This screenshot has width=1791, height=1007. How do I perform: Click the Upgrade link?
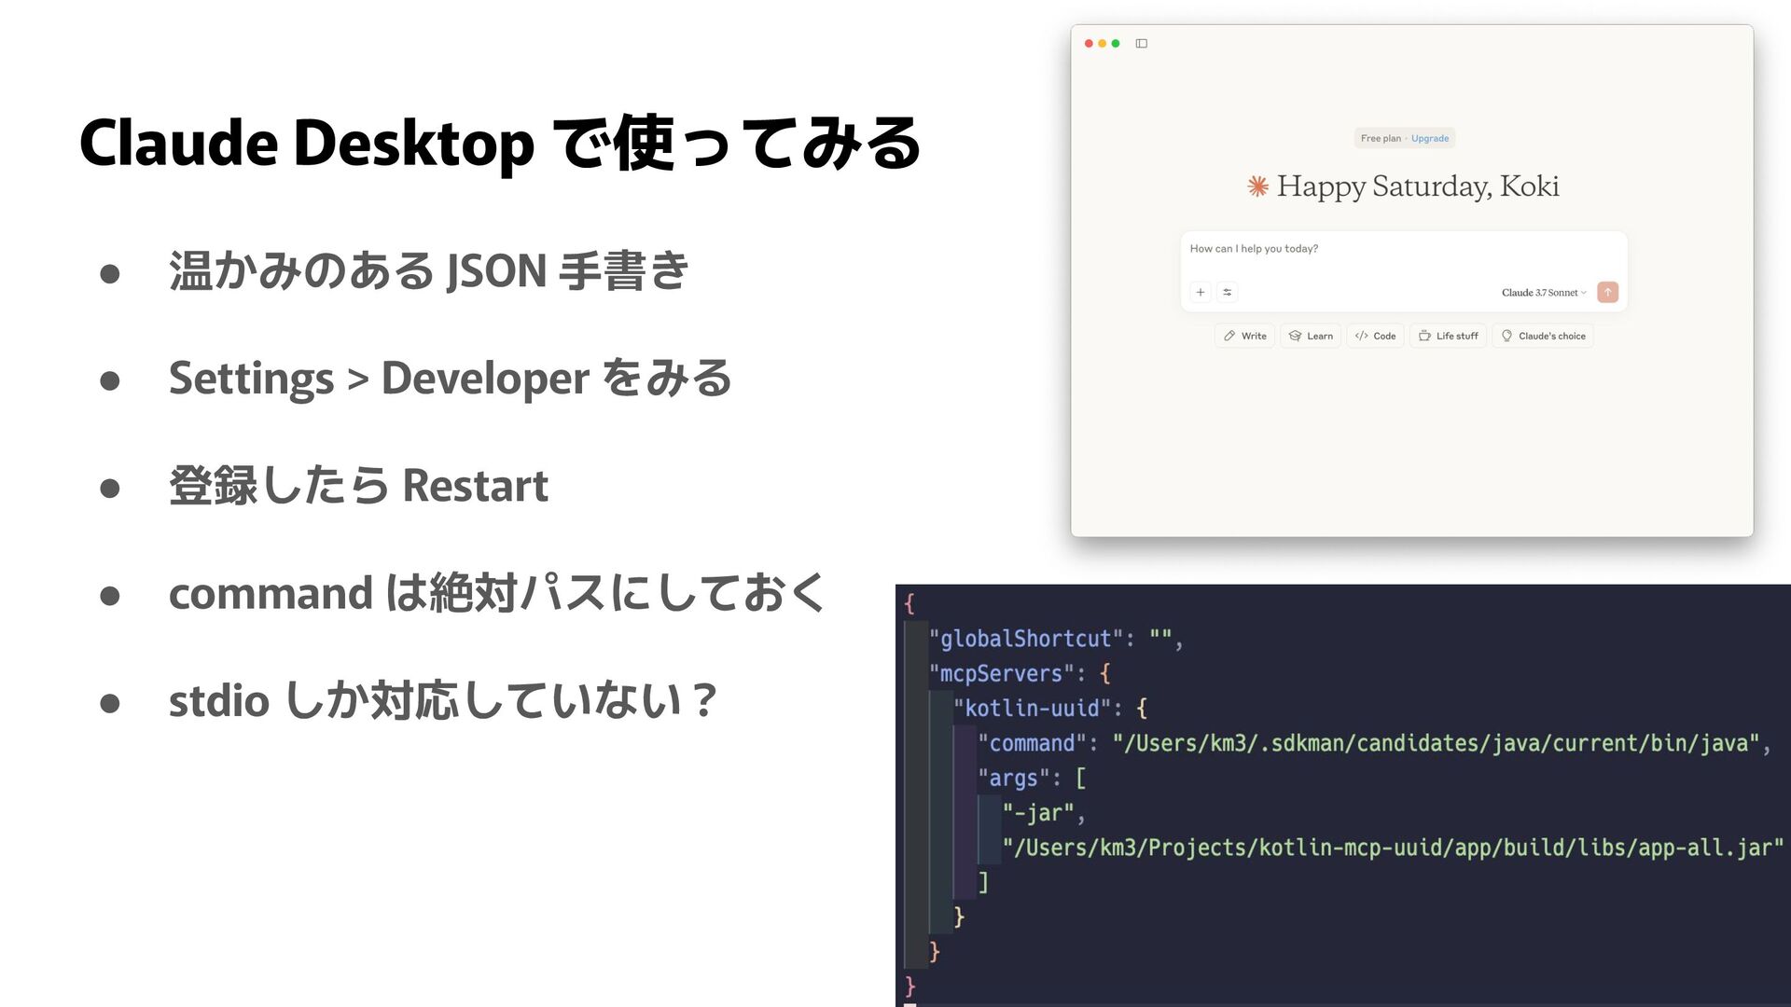click(1429, 139)
